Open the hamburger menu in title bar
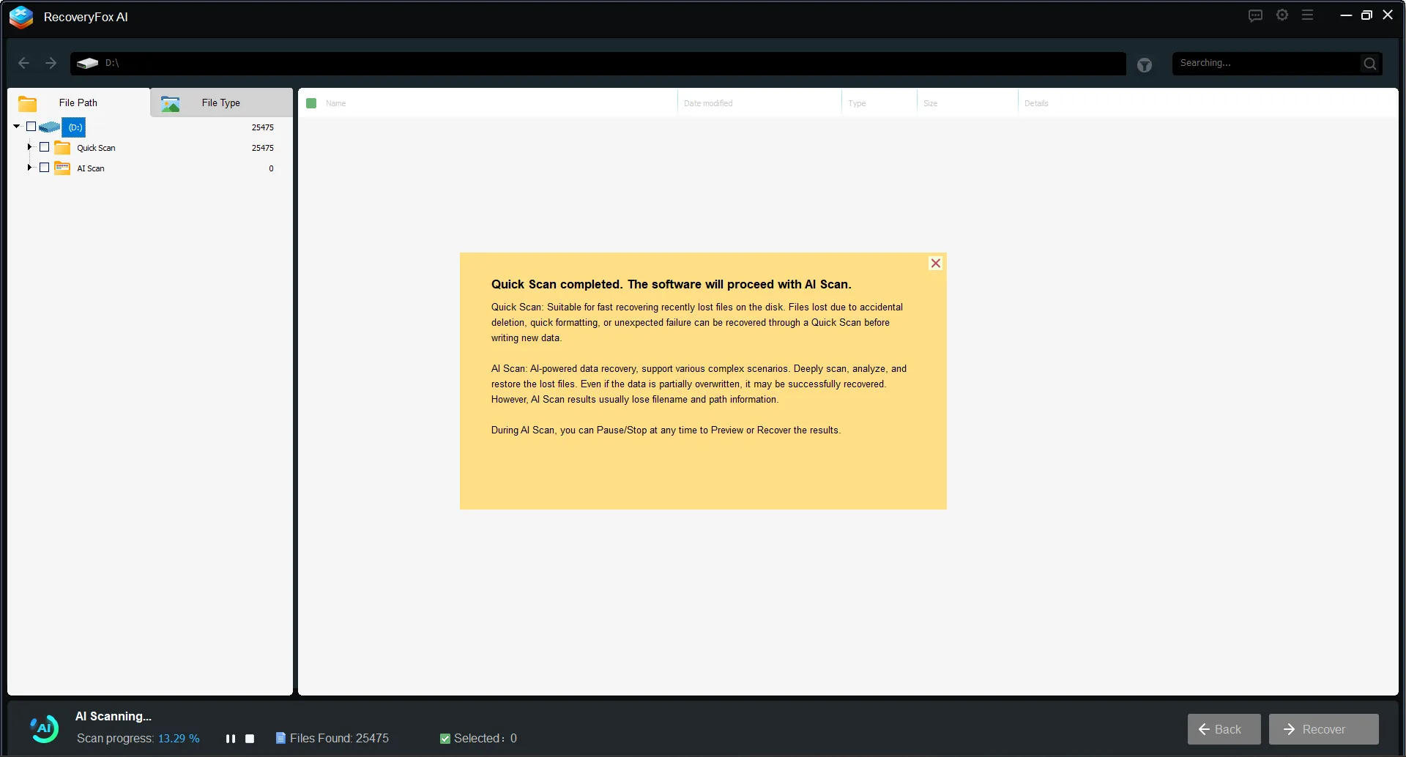This screenshot has width=1406, height=757. coord(1308,15)
